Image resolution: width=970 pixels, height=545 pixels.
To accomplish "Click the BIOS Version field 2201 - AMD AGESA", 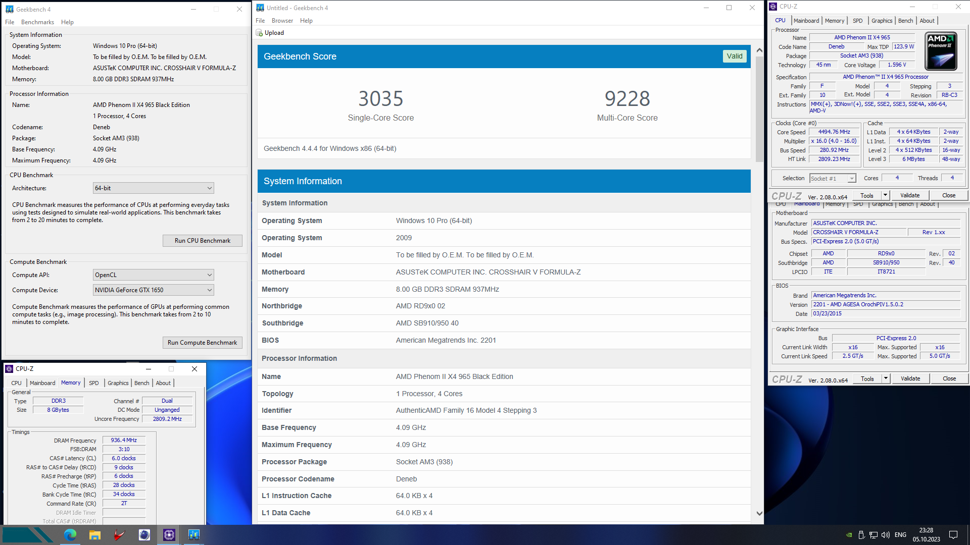I will click(x=886, y=305).
